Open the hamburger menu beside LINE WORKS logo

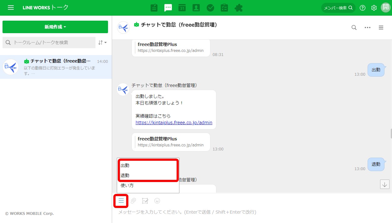11,8
